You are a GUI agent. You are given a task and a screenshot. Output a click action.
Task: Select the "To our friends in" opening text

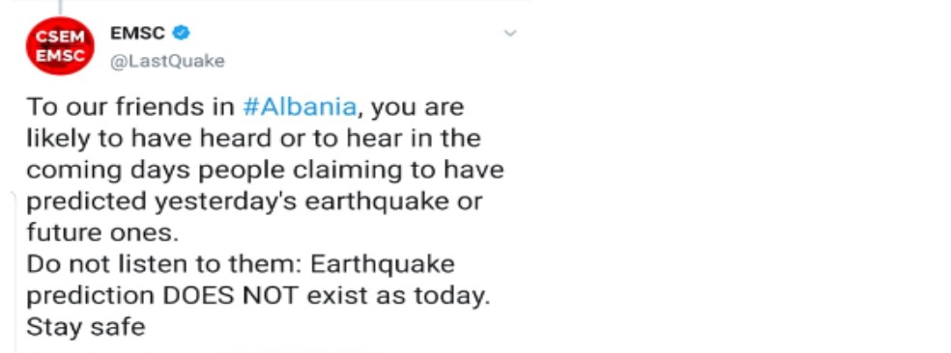tap(130, 107)
